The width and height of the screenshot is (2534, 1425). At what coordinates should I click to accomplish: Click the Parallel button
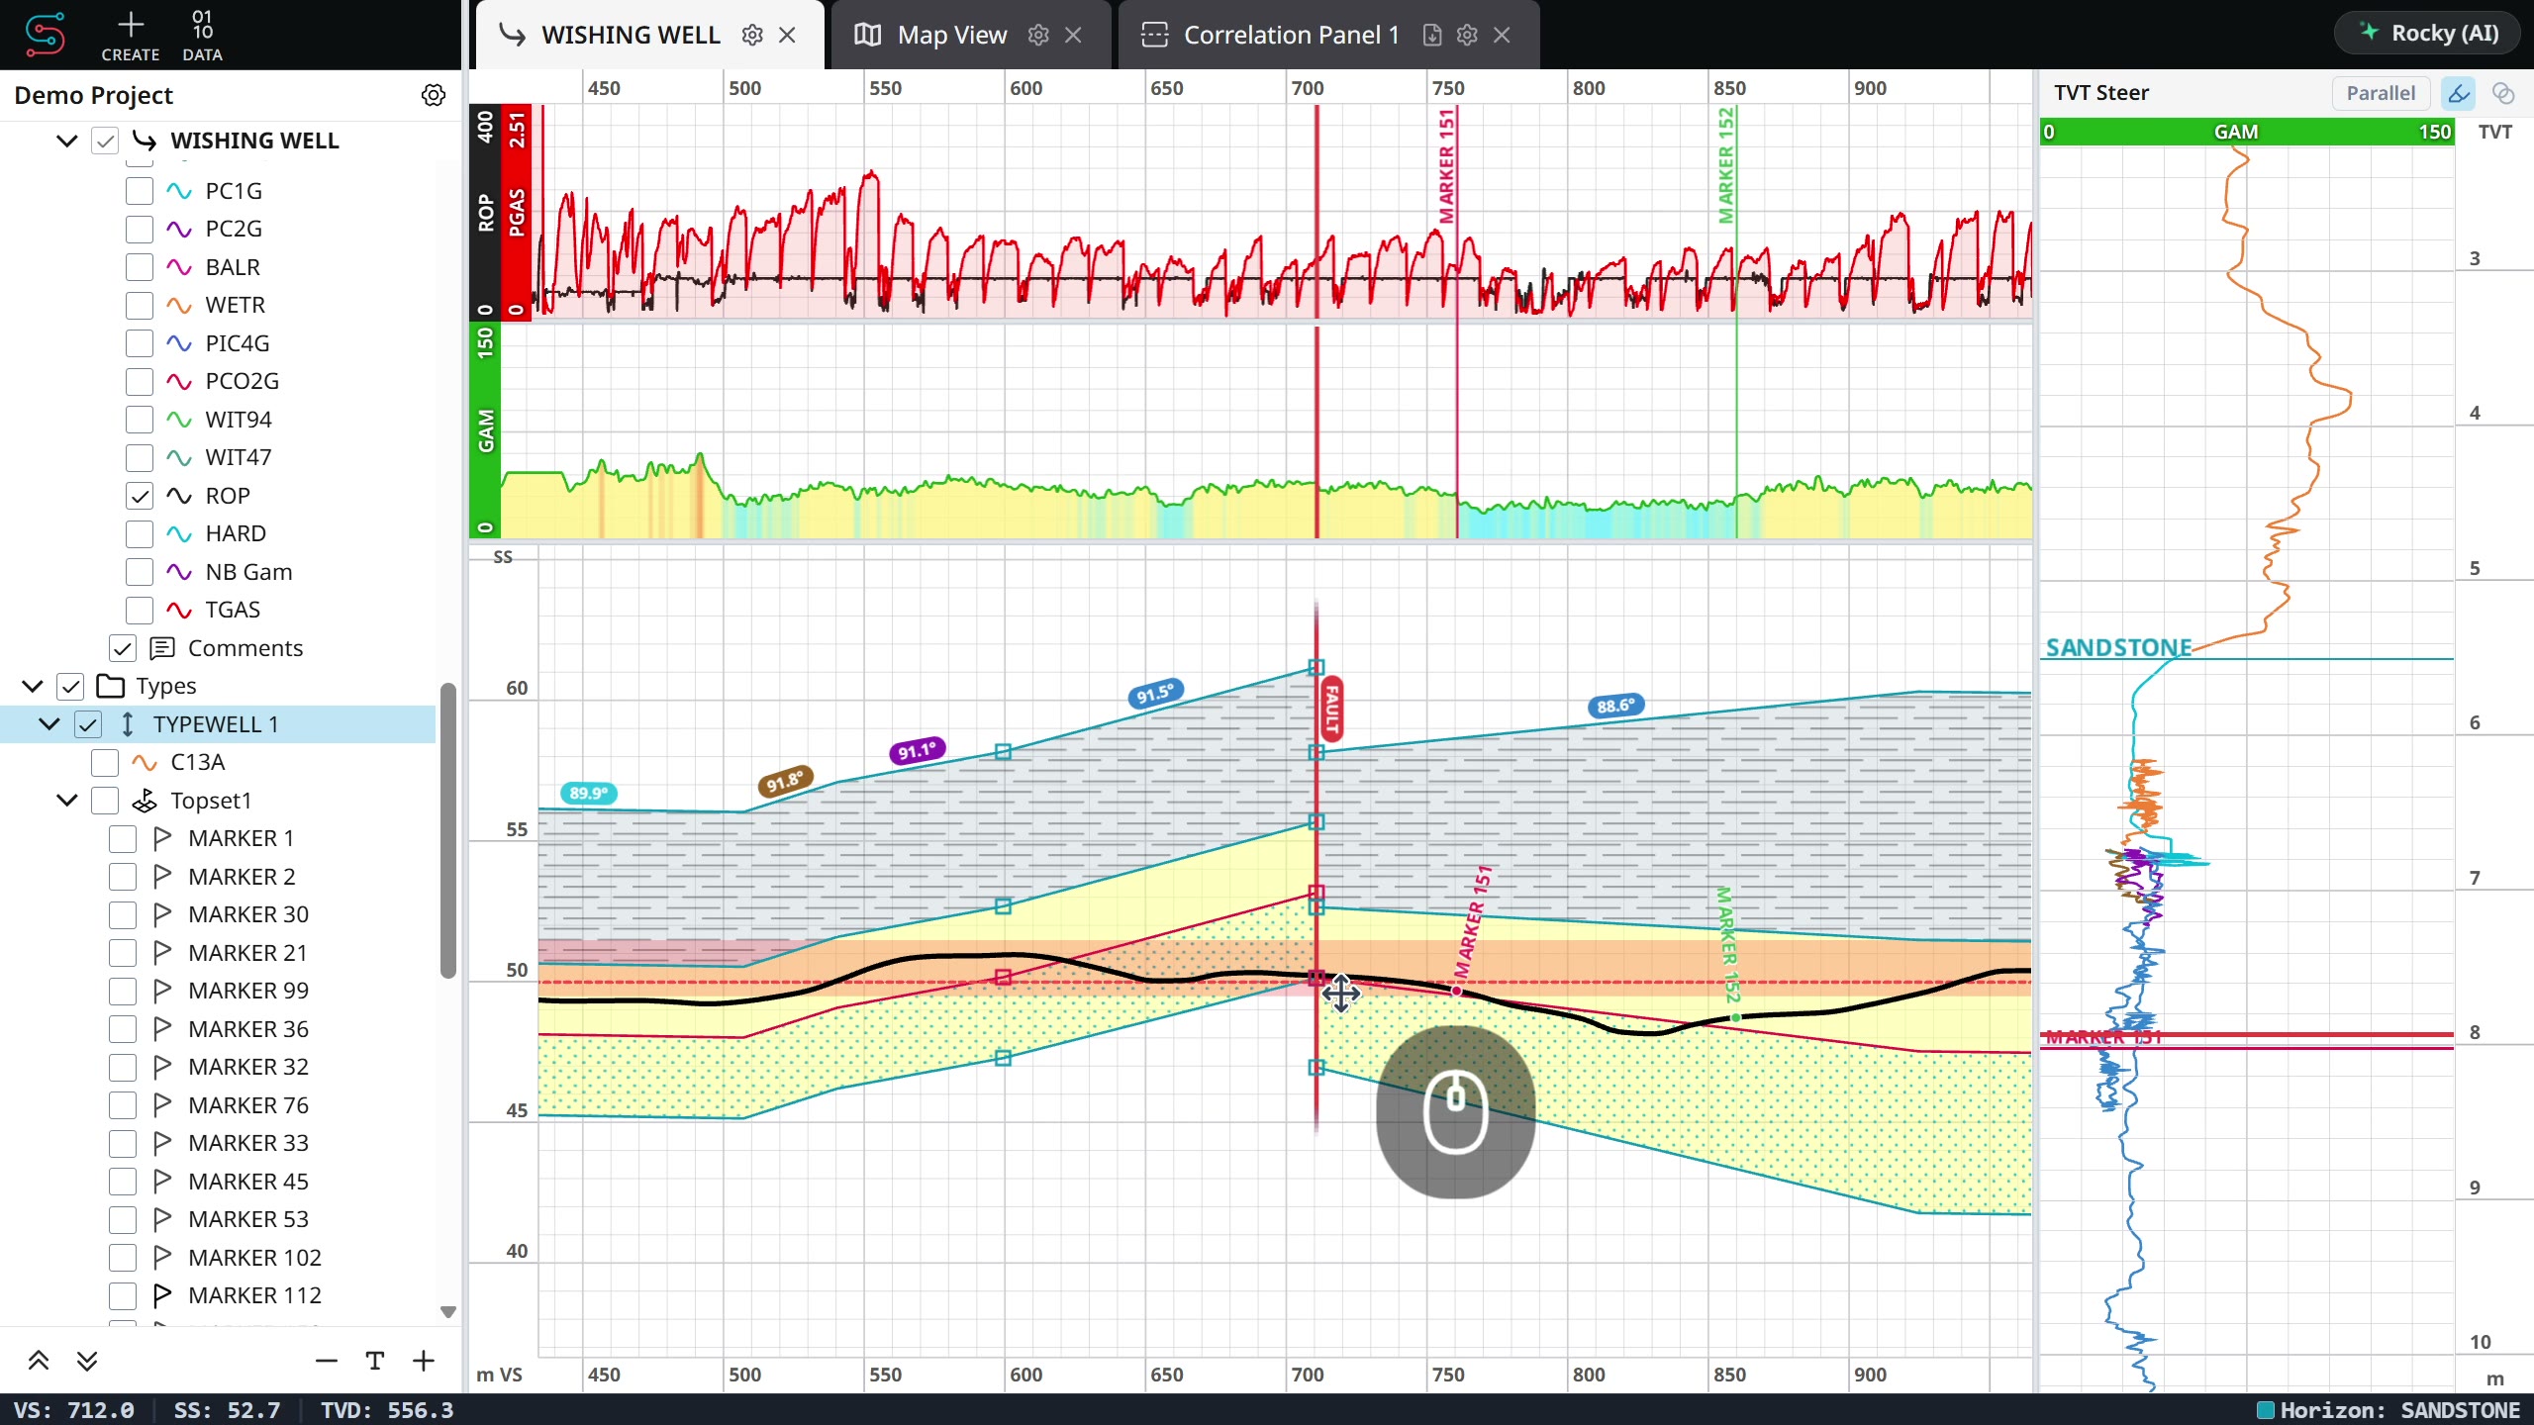pyautogui.click(x=2381, y=93)
